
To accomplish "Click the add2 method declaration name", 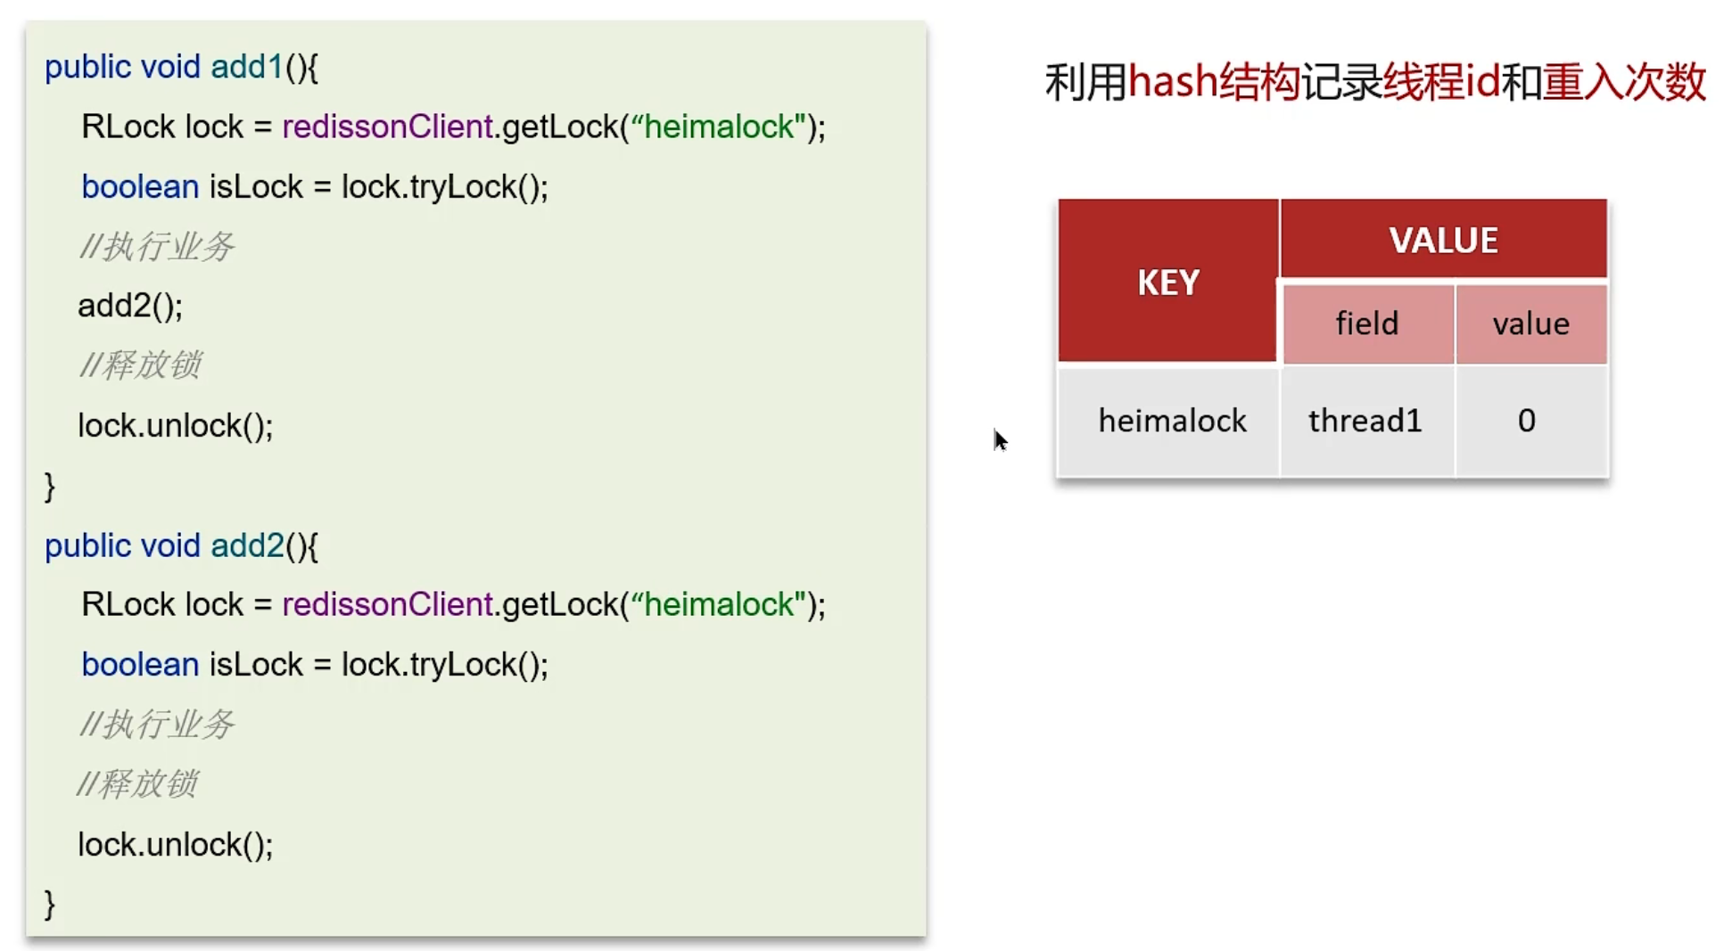I will (247, 545).
